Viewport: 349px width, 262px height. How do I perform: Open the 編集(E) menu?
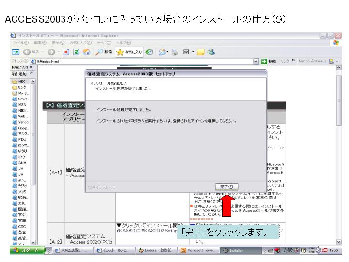click(x=40, y=43)
